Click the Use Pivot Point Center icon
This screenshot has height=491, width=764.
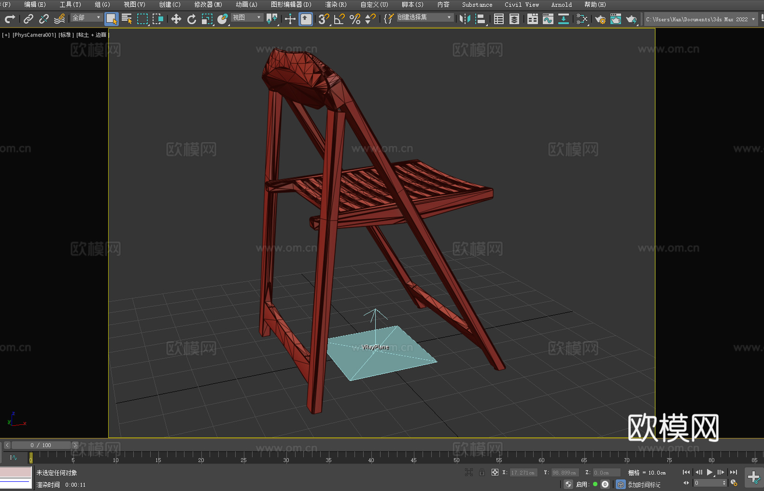point(272,19)
